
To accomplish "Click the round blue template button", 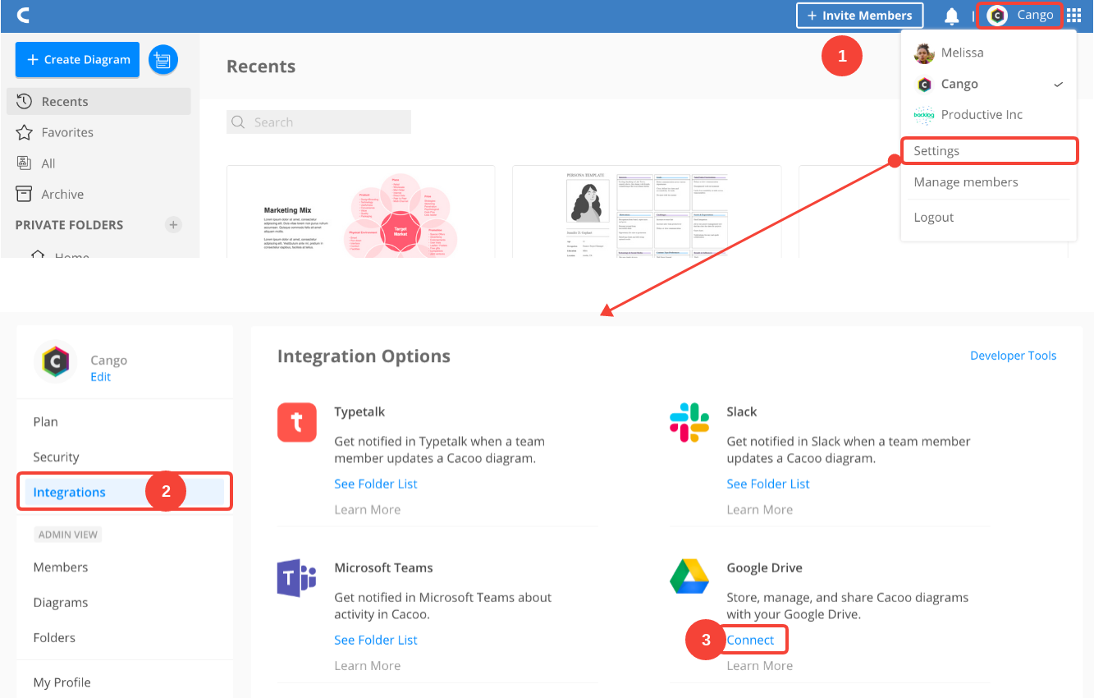I will (163, 60).
